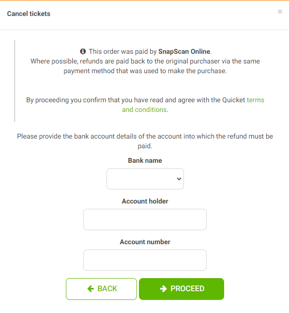Image resolution: width=289 pixels, height=313 pixels.
Task: Close the Cancel tickets dialog
Action: click(x=280, y=12)
